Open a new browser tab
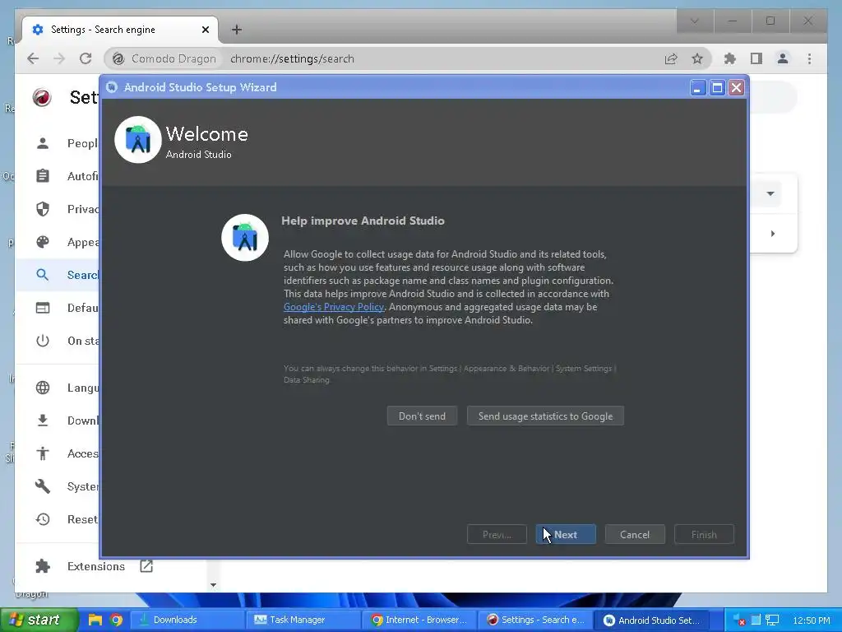The width and height of the screenshot is (842, 632). click(236, 30)
